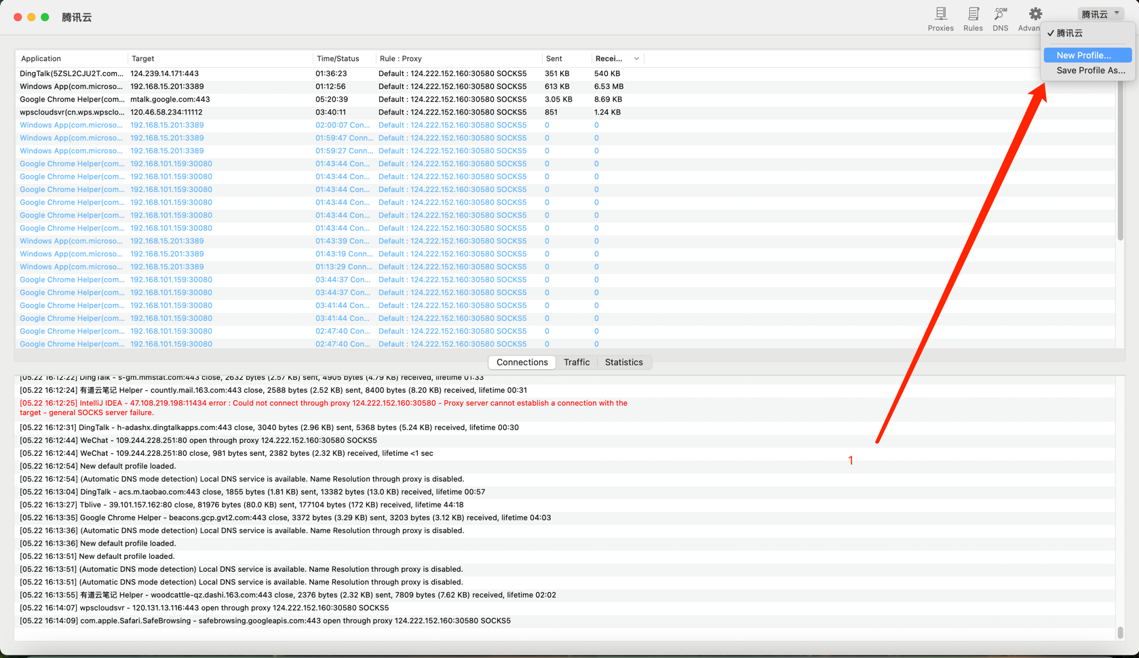The height and width of the screenshot is (658, 1139).
Task: Select the checked 腾讯云 profile entry
Action: pos(1070,33)
